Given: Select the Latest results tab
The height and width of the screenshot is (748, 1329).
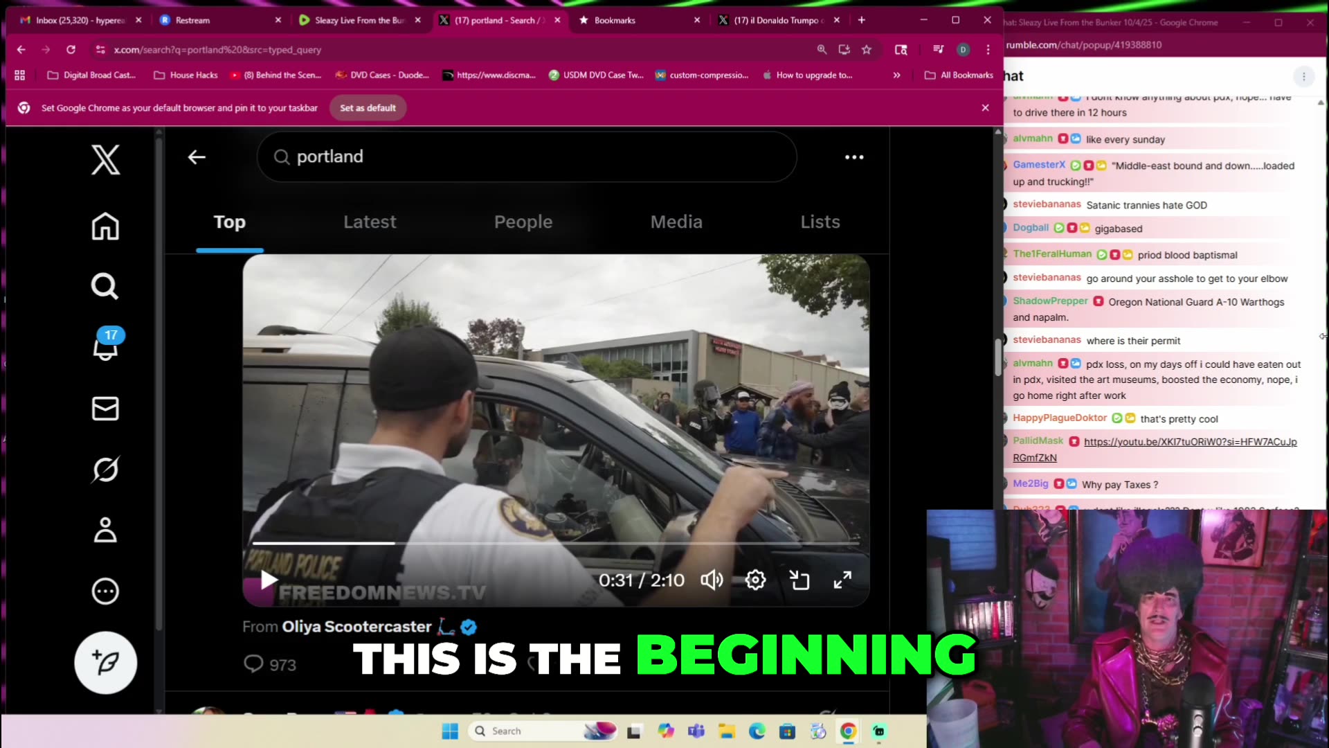Looking at the screenshot, I should tap(370, 222).
